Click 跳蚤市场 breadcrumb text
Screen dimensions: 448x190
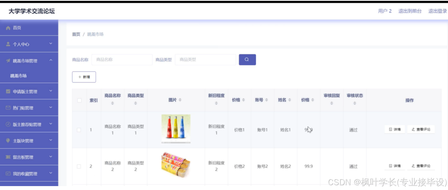(95, 34)
